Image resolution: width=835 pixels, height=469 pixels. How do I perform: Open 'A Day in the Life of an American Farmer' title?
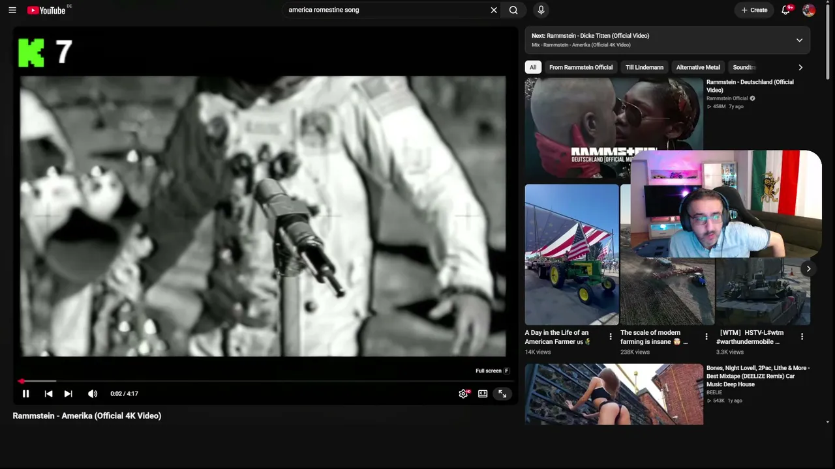point(558,337)
